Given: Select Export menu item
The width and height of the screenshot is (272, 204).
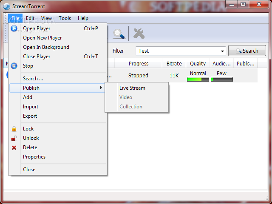Looking at the screenshot, I should coord(58,116).
